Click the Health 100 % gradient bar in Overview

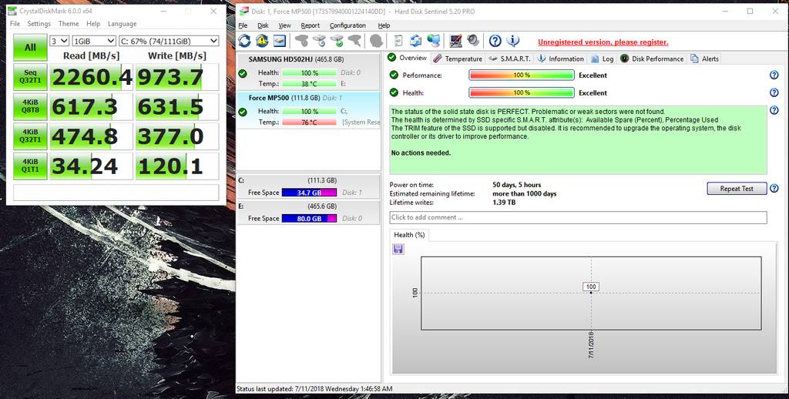[522, 92]
